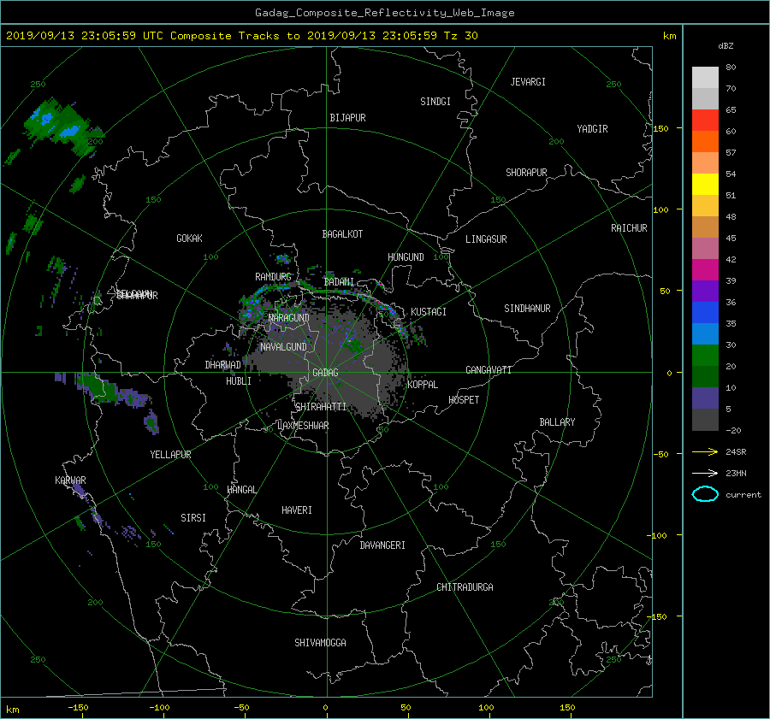Select the 60-65 dBZ red swatch
Screen dimensions: 770x719
tap(705, 121)
